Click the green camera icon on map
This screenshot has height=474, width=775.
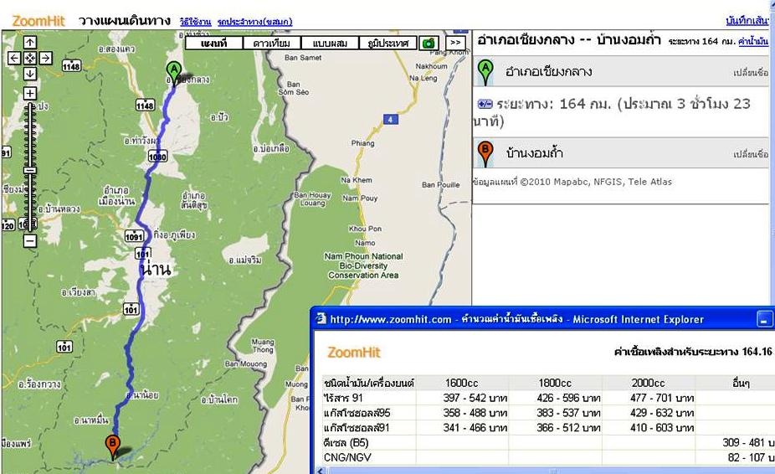(x=429, y=43)
